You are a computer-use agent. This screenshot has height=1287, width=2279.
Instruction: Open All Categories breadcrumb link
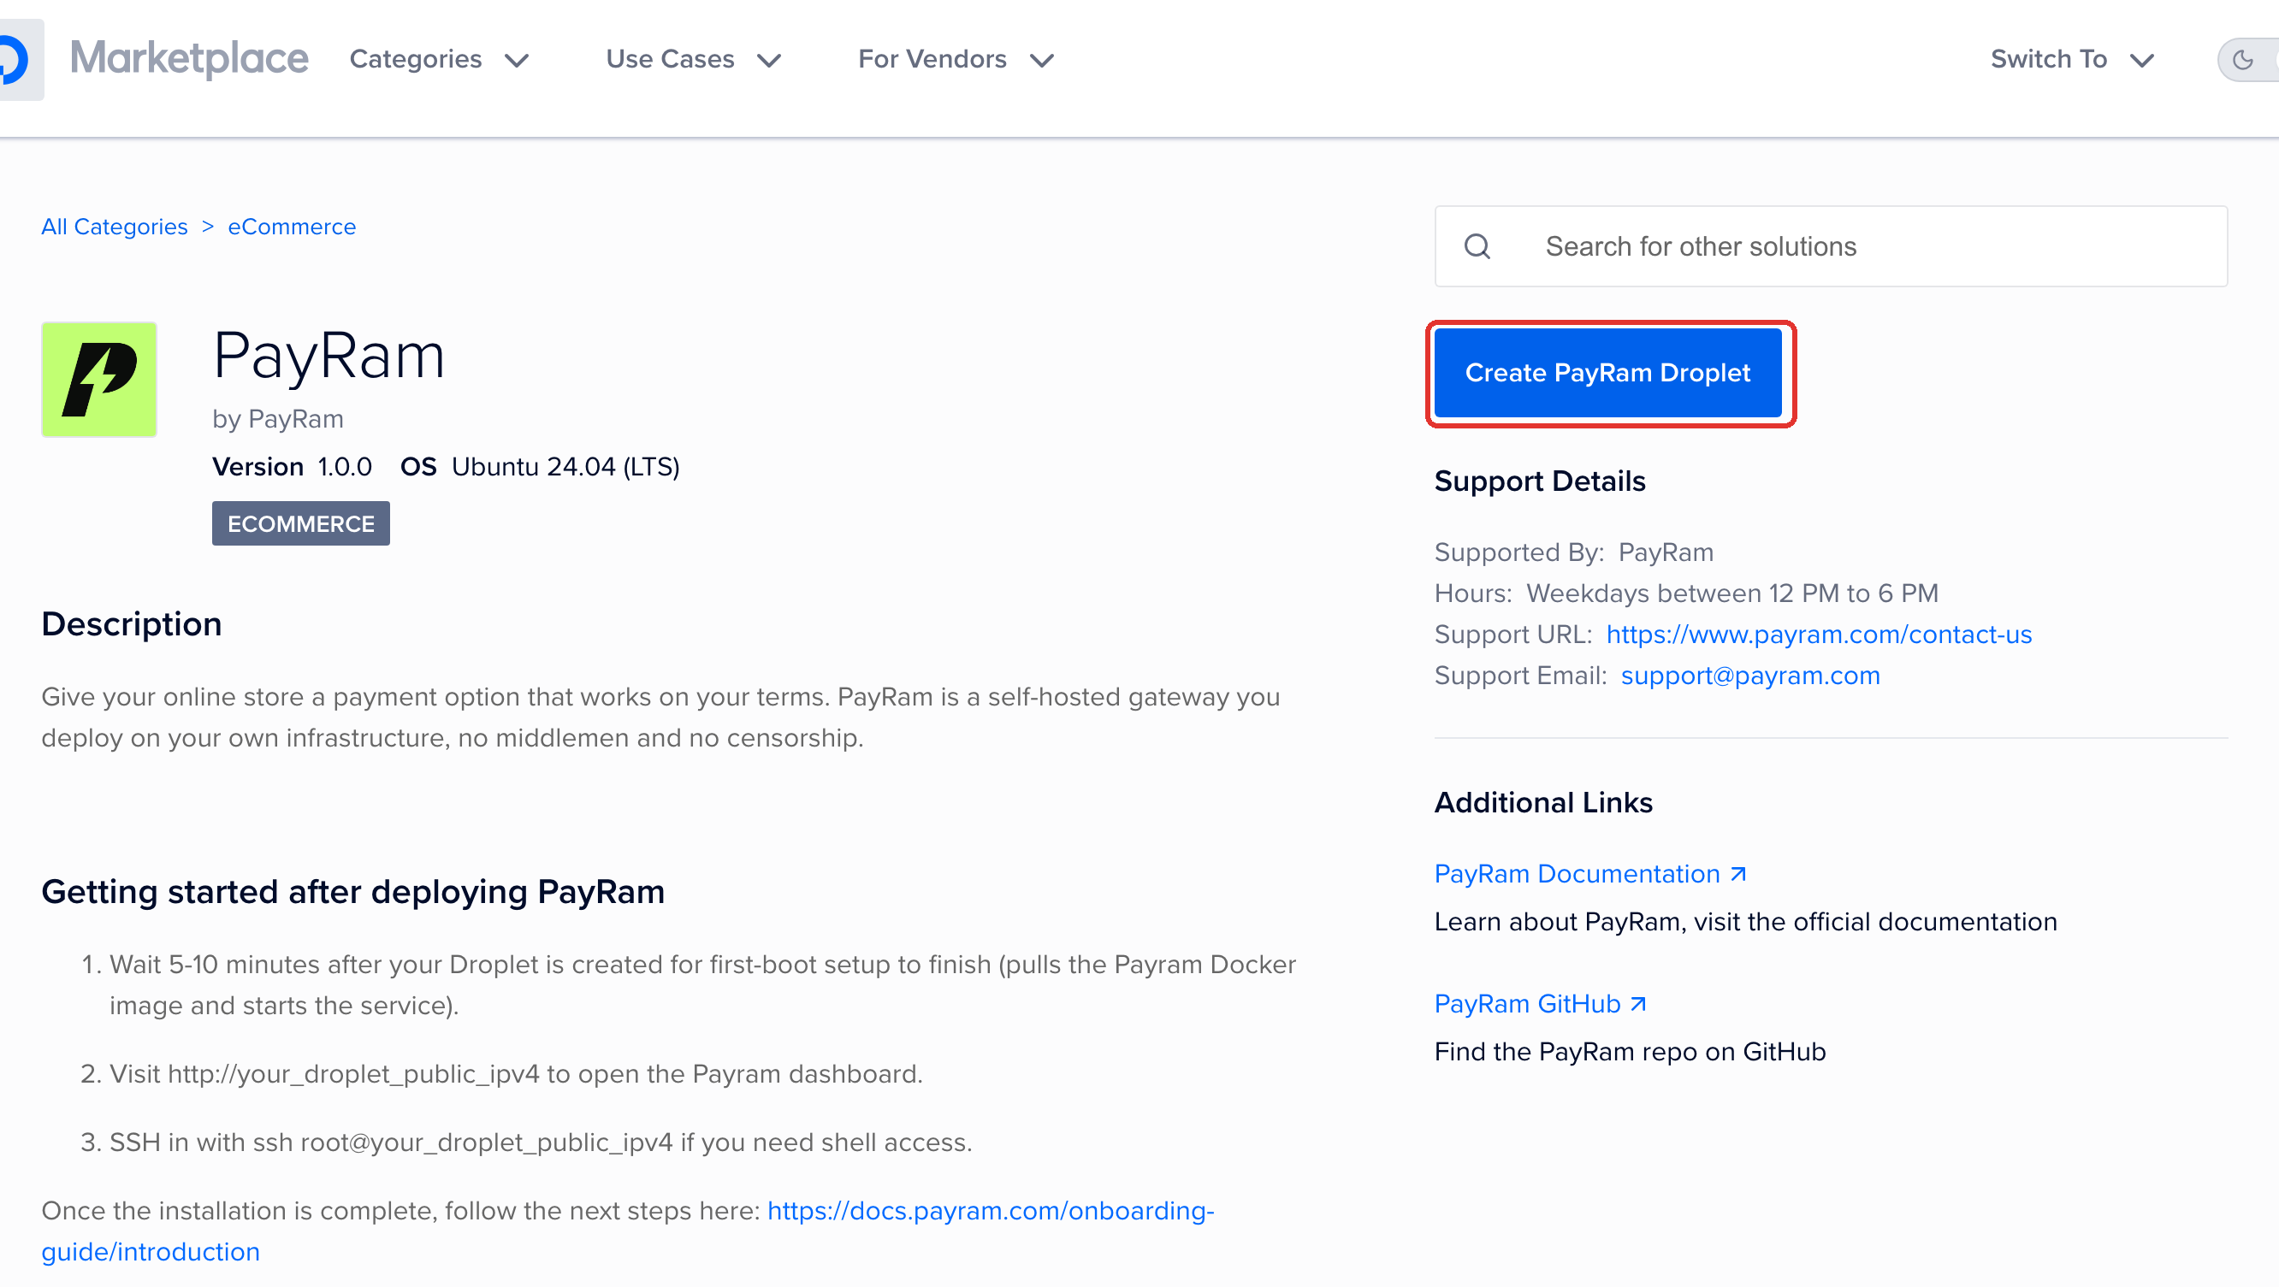click(114, 227)
